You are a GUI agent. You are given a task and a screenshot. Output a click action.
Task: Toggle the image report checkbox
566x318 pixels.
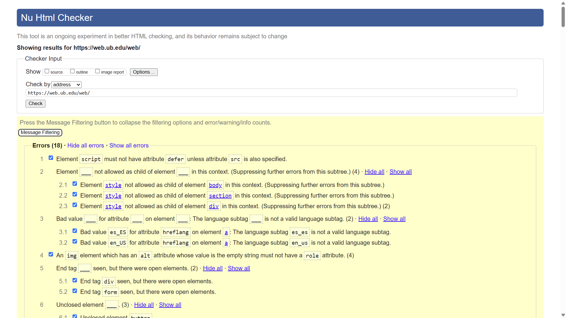pos(97,71)
